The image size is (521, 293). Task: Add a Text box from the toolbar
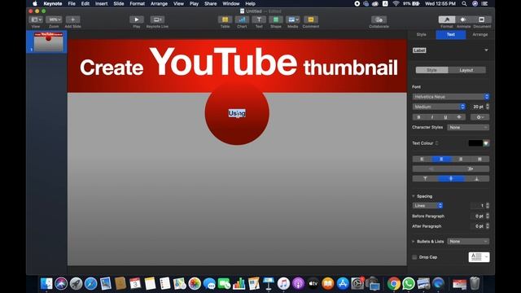pyautogui.click(x=259, y=20)
